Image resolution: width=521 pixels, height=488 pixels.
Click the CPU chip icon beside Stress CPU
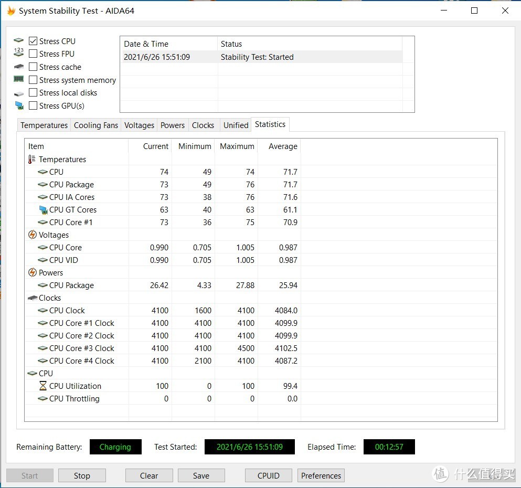coord(18,40)
